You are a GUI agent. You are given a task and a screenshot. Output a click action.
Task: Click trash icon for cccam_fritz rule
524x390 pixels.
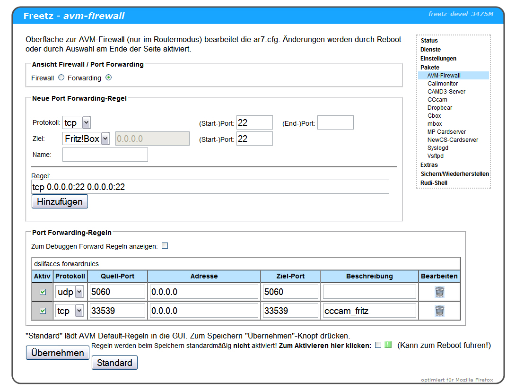(439, 311)
